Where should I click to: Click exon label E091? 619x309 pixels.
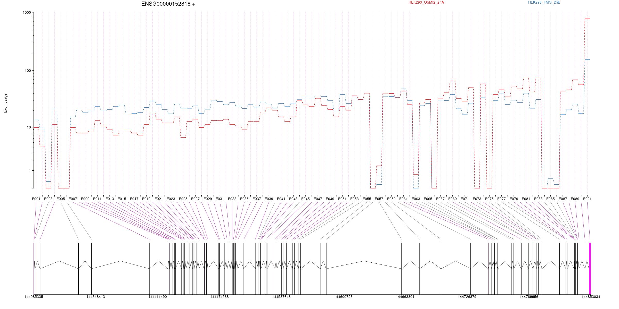coord(587,199)
